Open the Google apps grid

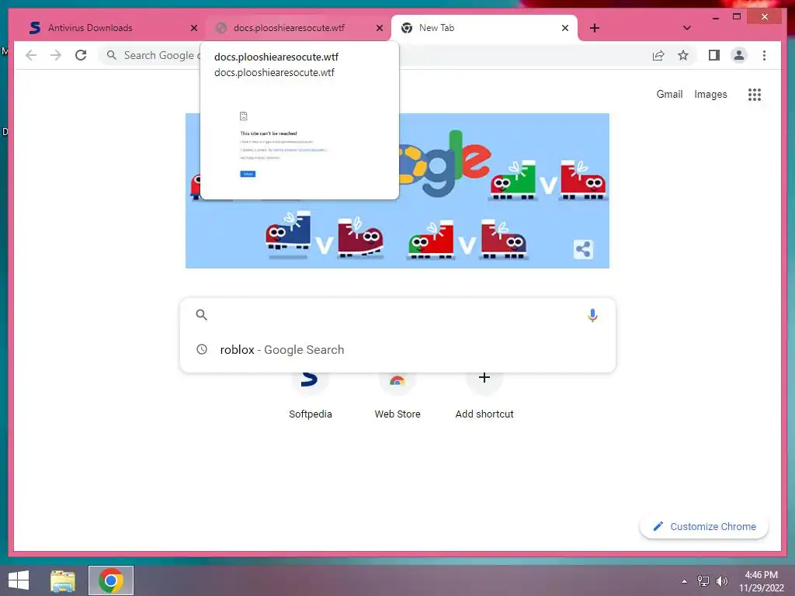click(755, 94)
